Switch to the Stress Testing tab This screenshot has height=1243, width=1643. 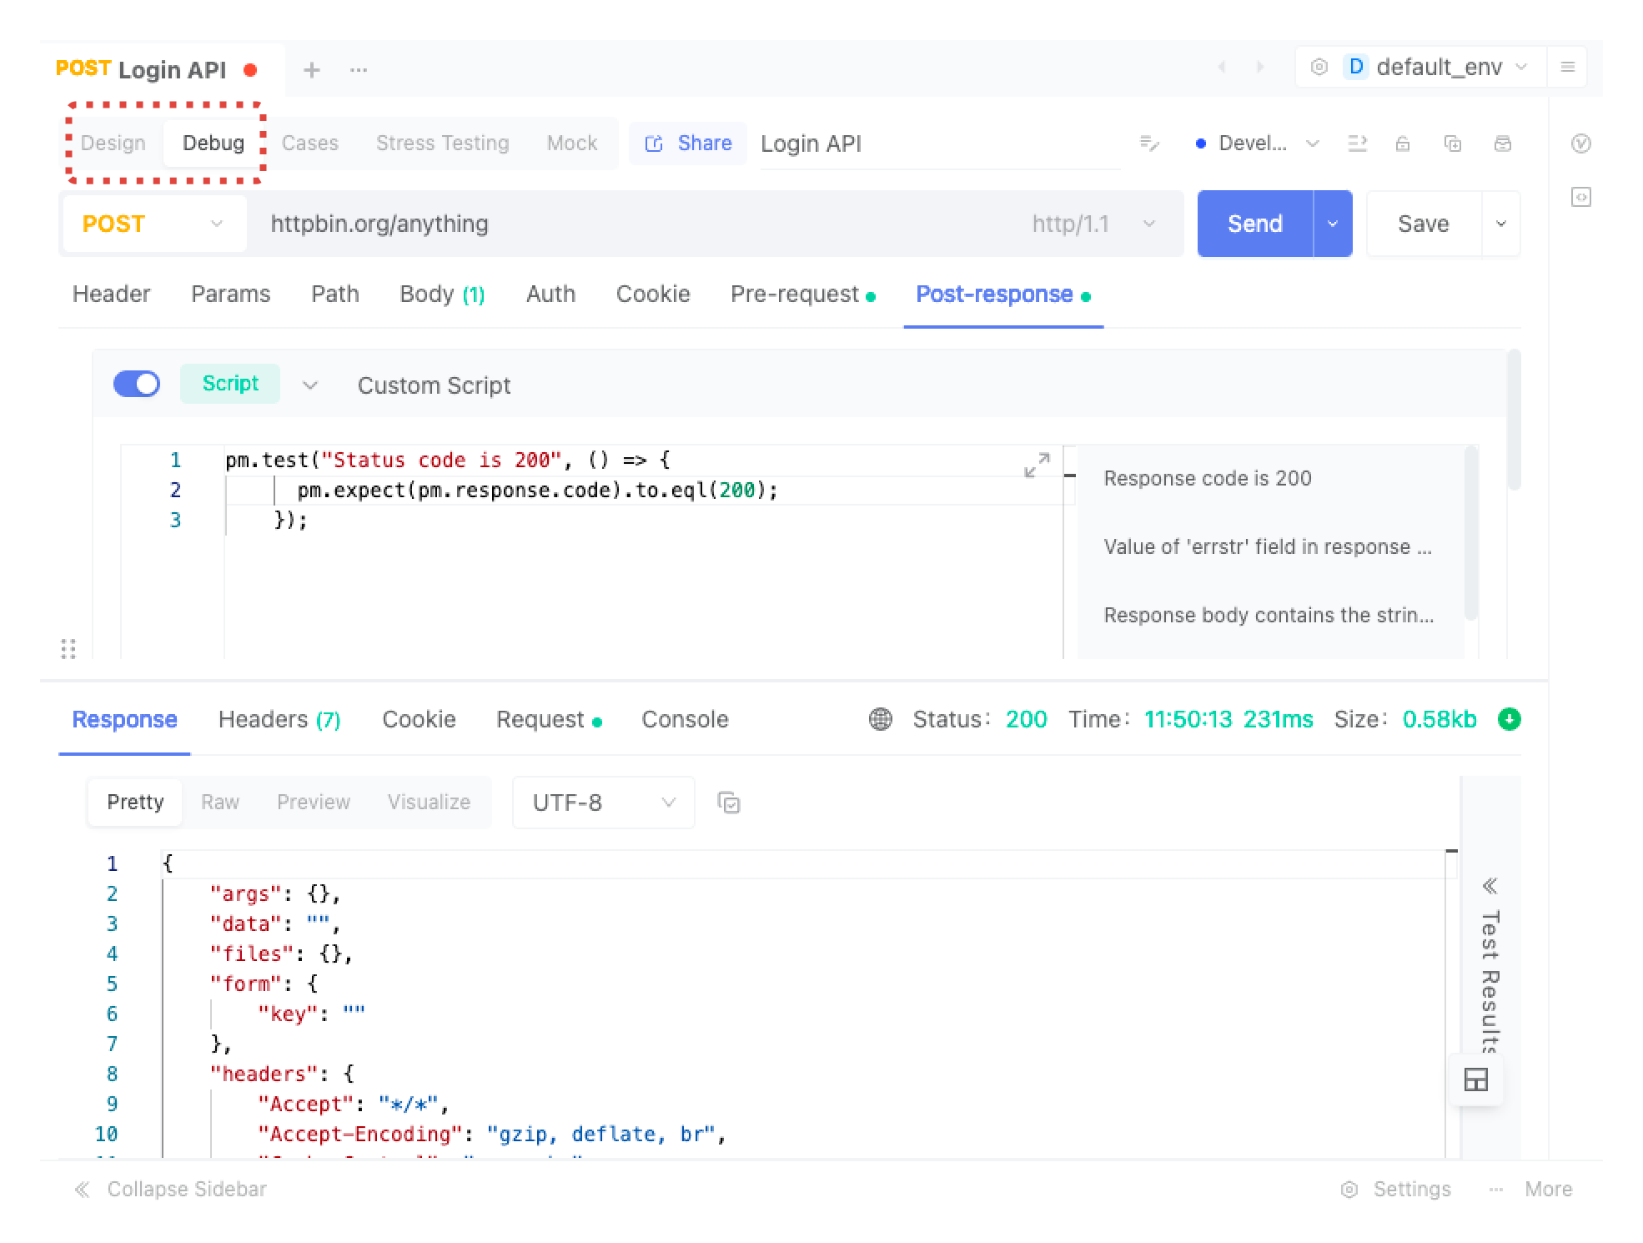point(443,143)
